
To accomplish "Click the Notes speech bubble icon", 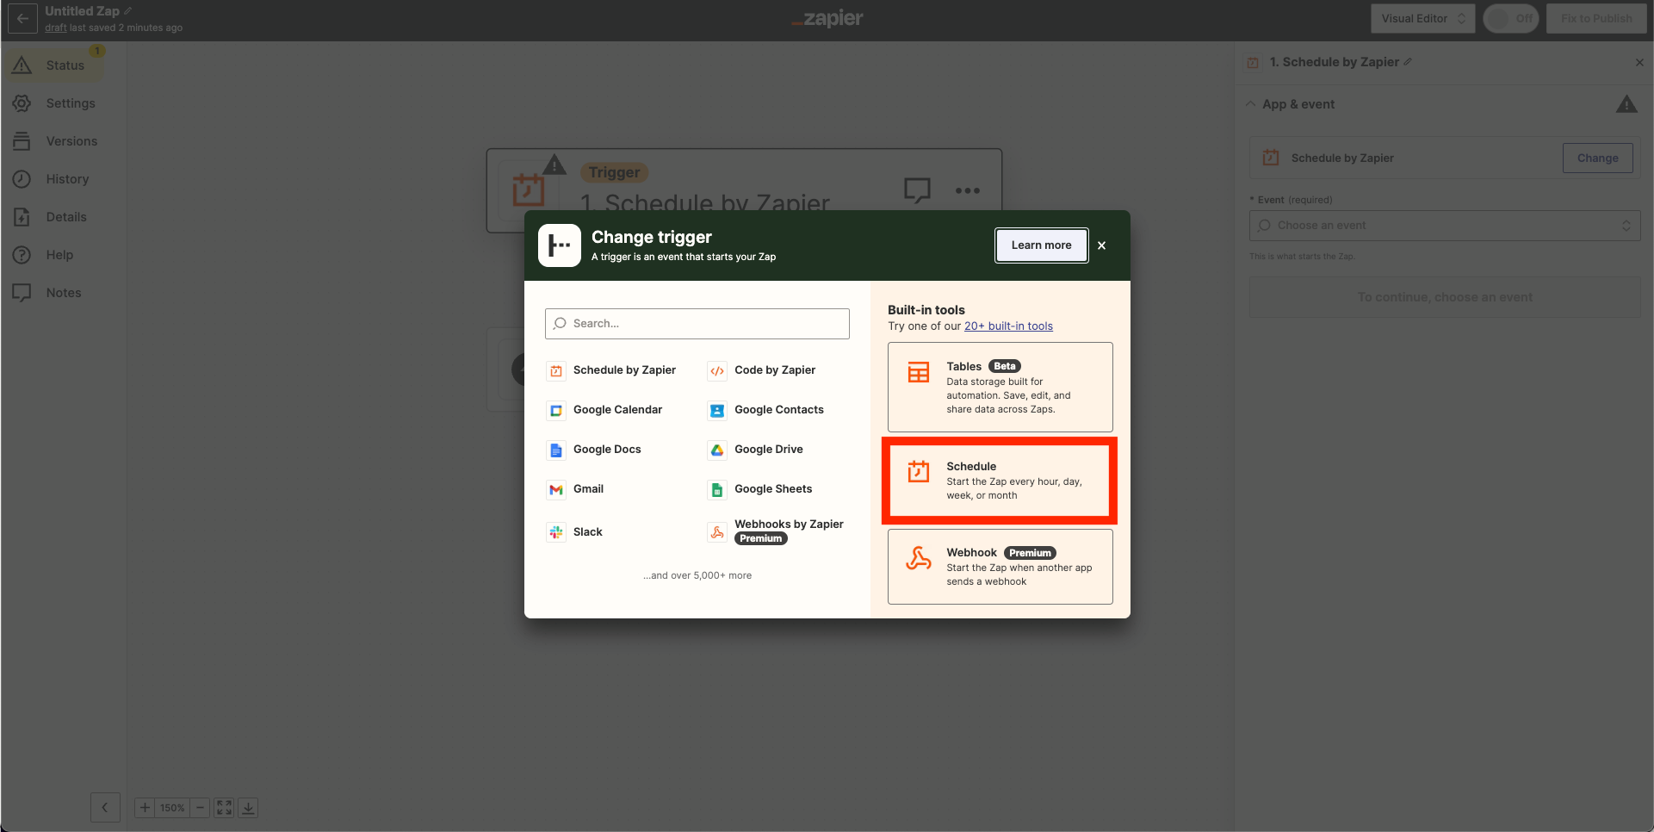I will (x=22, y=293).
